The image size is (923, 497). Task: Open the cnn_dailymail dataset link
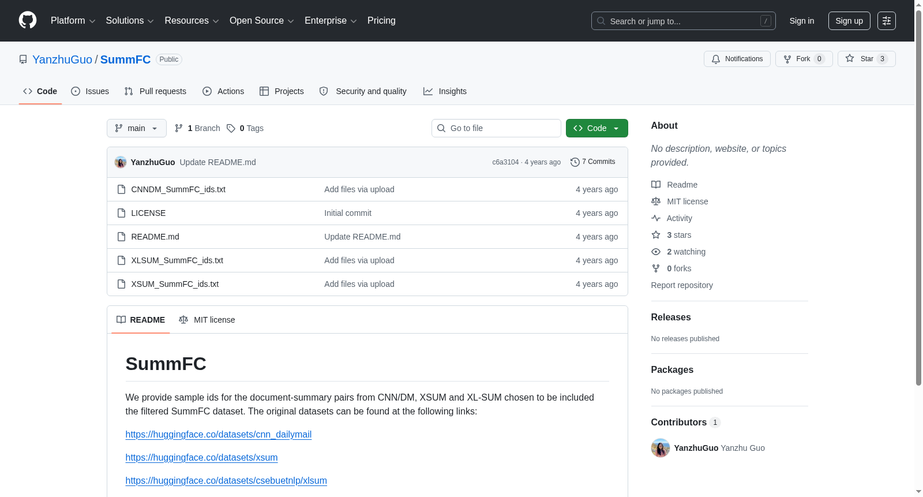coord(219,435)
